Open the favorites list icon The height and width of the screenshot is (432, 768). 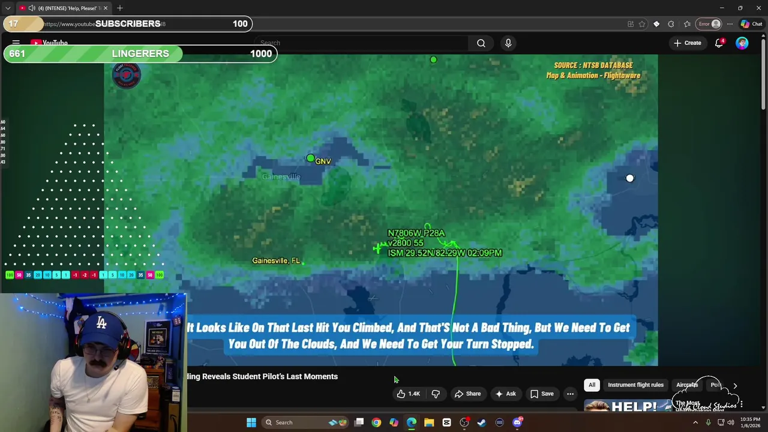[x=687, y=24]
